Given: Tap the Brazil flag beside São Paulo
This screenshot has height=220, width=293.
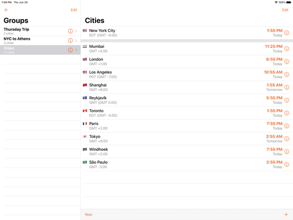Looking at the screenshot, I should click(x=85, y=162).
